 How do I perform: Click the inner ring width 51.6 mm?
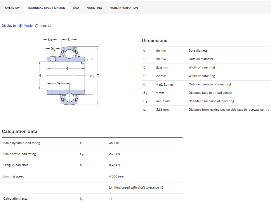pos(162,68)
